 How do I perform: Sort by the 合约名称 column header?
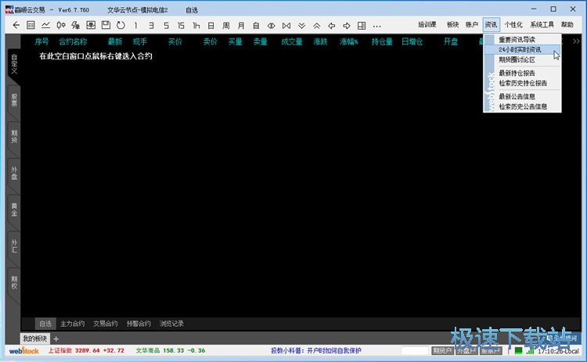[x=73, y=42]
